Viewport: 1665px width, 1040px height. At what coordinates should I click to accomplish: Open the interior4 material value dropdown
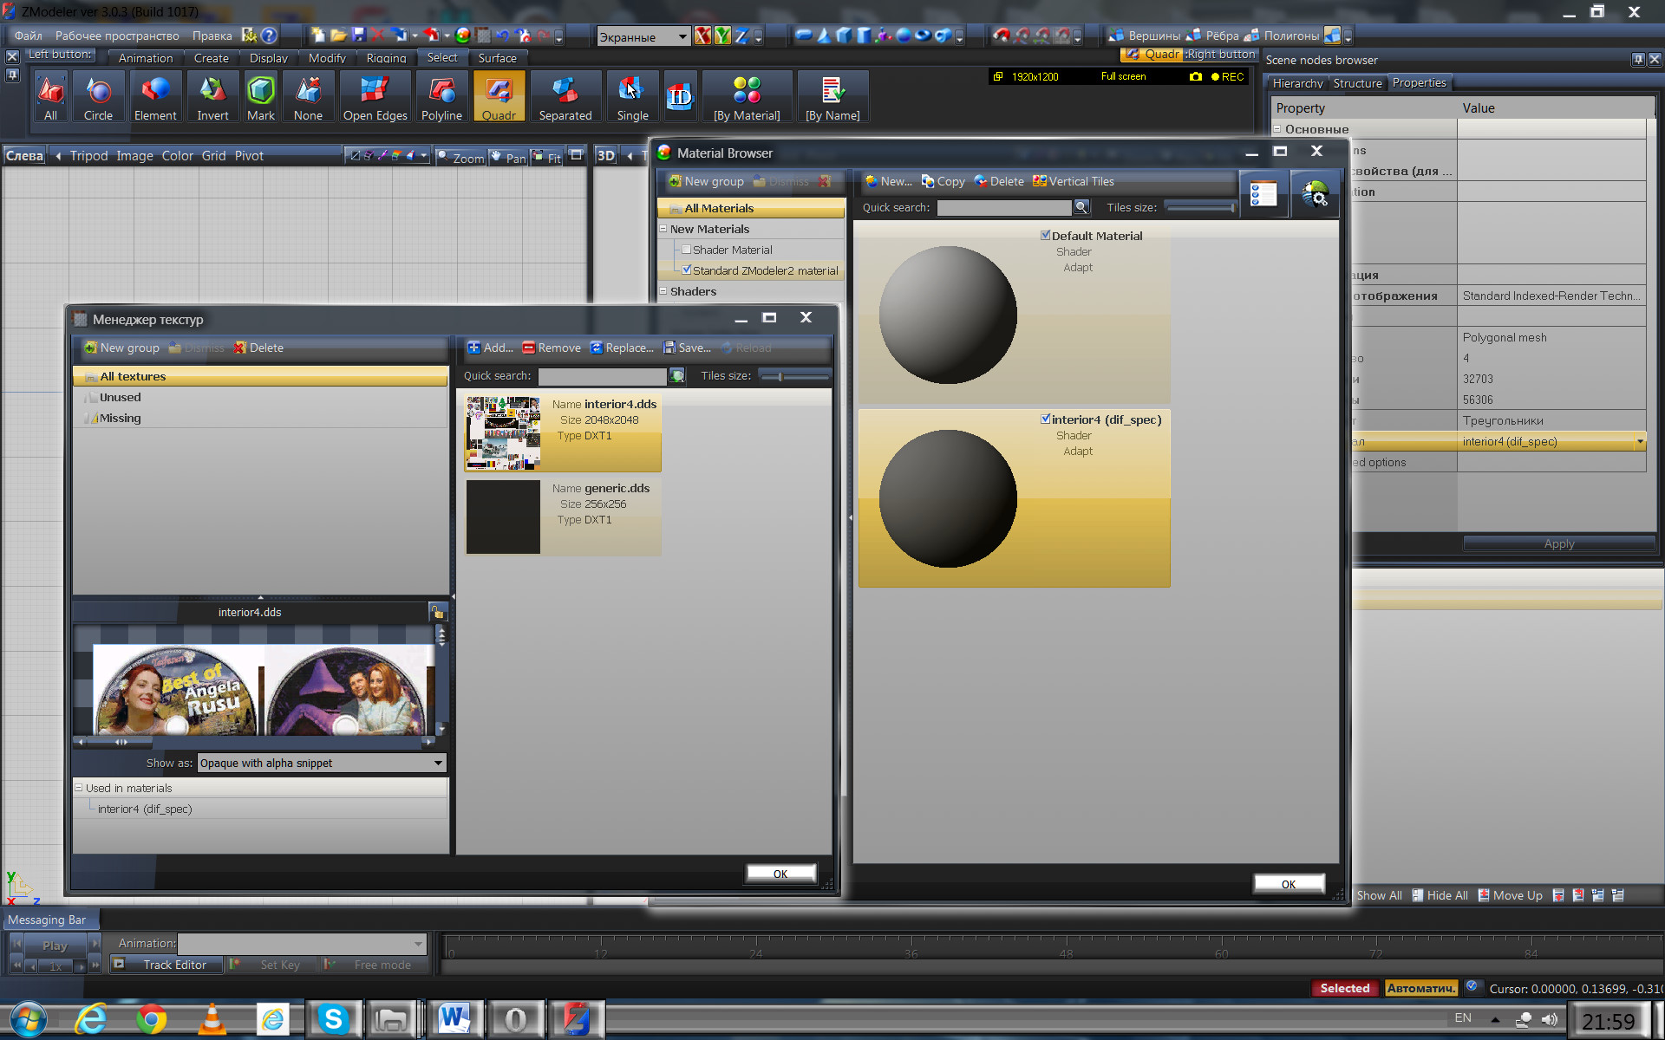(1640, 442)
